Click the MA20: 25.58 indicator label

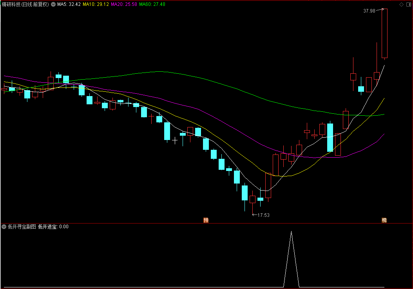tap(124, 4)
